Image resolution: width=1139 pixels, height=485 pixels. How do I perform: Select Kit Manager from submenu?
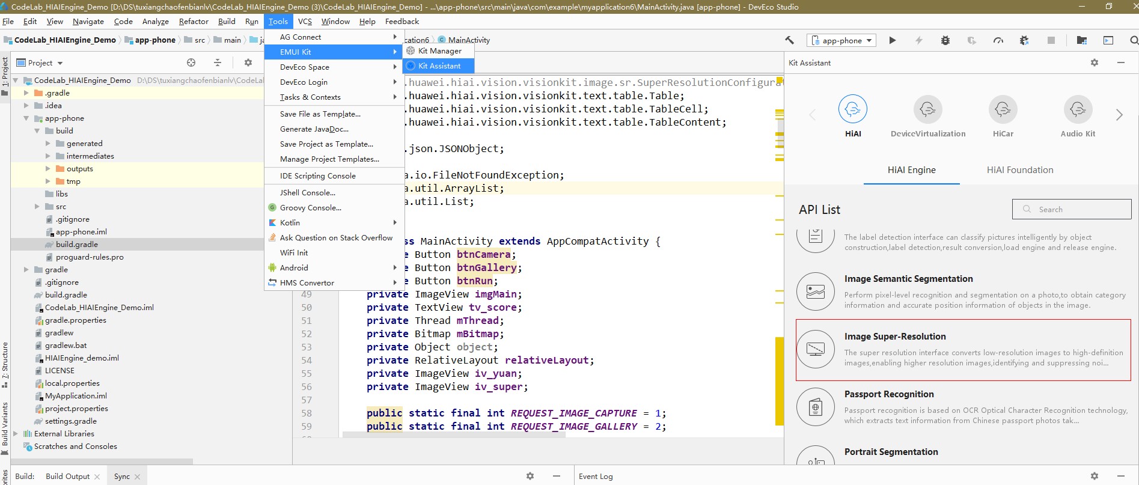coord(439,51)
